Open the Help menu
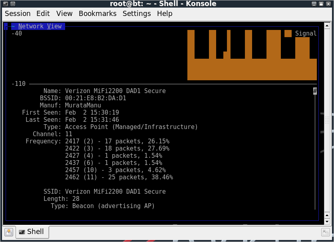 [165, 14]
